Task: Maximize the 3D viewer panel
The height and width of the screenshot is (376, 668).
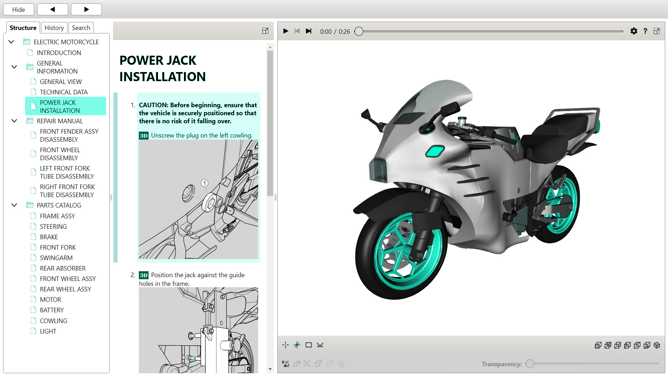Action: coord(657,31)
